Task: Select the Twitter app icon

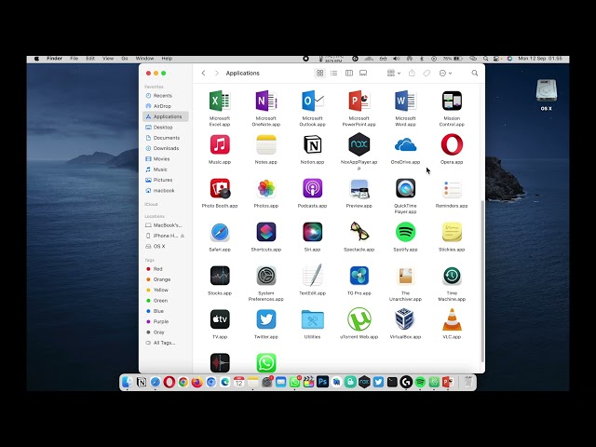Action: click(266, 319)
